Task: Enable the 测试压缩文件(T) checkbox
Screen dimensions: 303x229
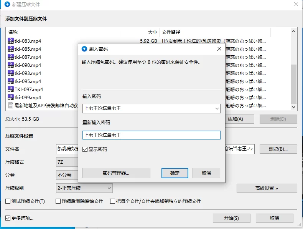Action: (x=8, y=201)
